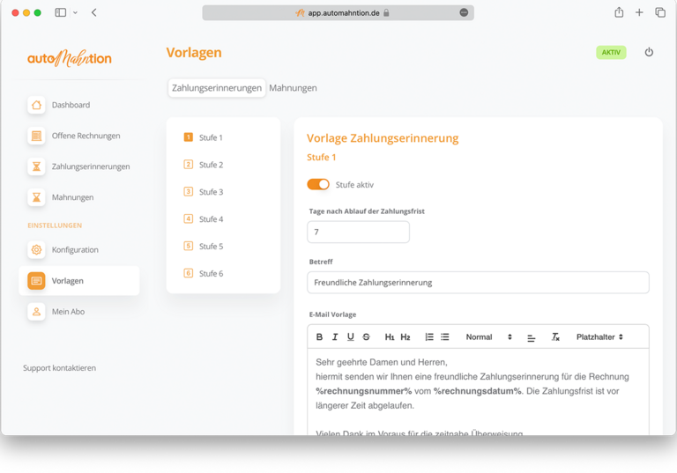Image resolution: width=677 pixels, height=473 pixels.
Task: Click the underline formatting icon
Action: tap(350, 337)
